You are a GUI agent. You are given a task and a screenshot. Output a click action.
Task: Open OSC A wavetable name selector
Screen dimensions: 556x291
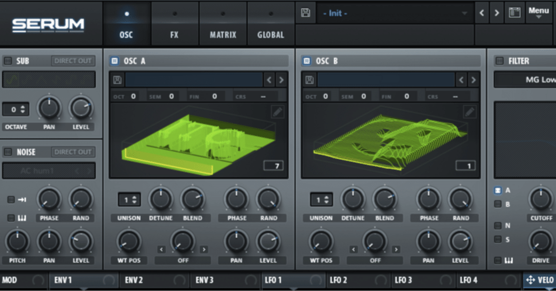pos(194,80)
